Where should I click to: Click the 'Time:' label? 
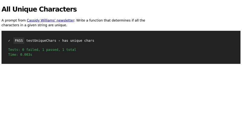[13, 55]
